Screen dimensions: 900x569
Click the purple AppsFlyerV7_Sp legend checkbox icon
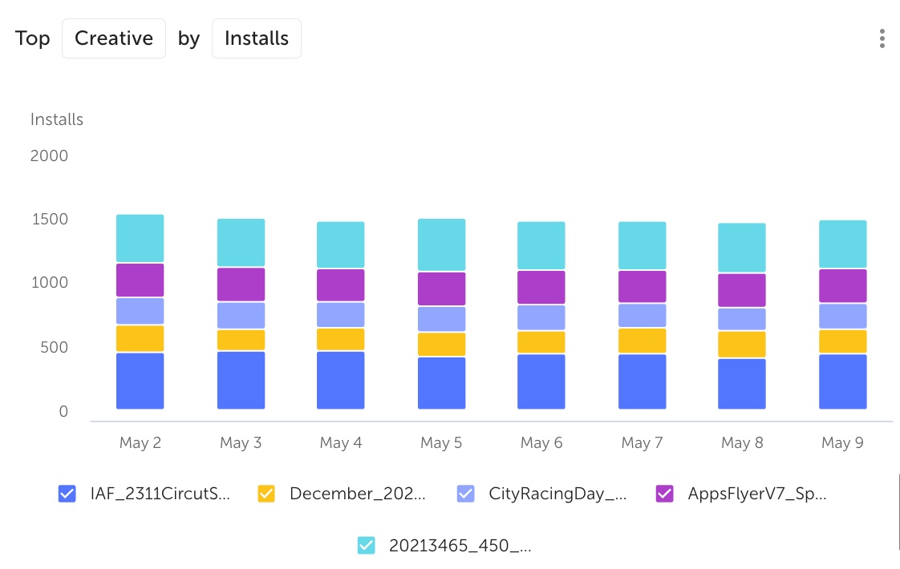click(x=663, y=494)
